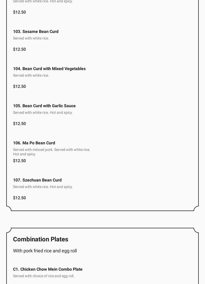Click the price of Bean Curd with Garlic Sauce

click(x=19, y=123)
